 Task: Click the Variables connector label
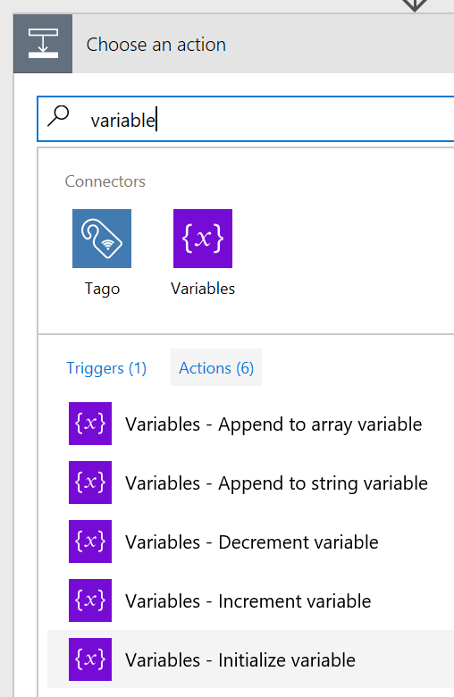203,289
